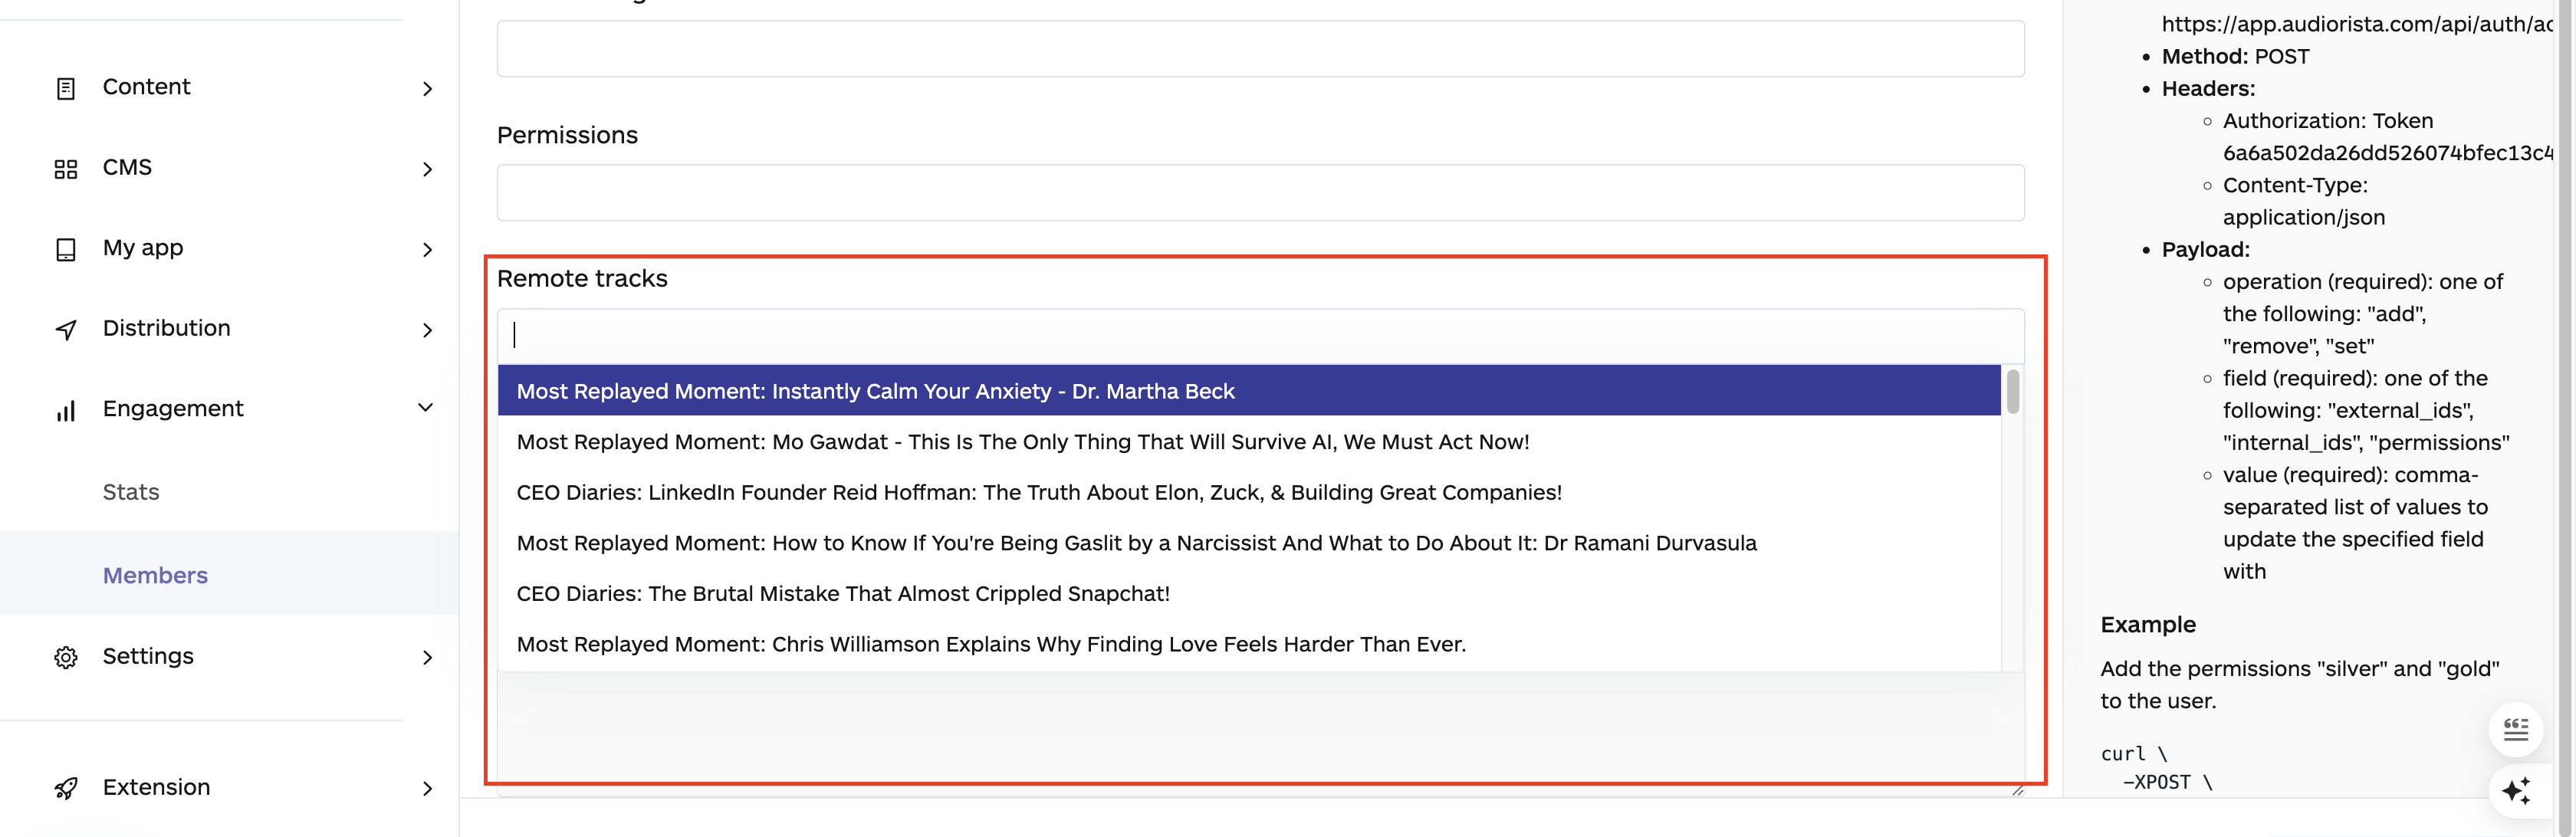Click the sparkle AI assistant floating button

coord(2515,790)
